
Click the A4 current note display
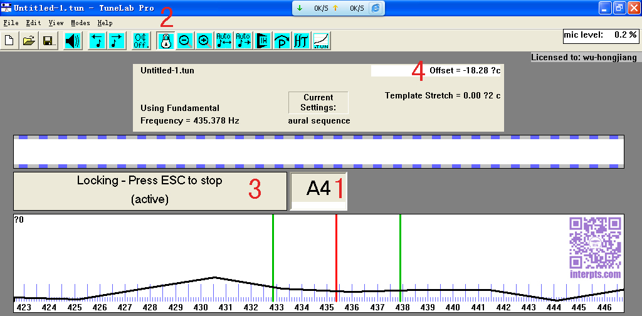[x=318, y=189]
